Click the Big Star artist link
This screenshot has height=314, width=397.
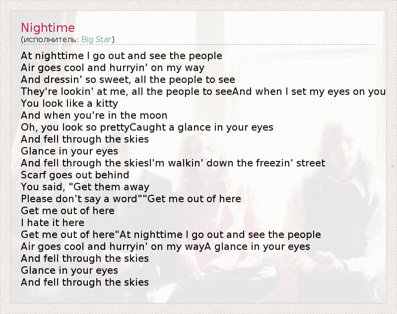click(x=97, y=39)
